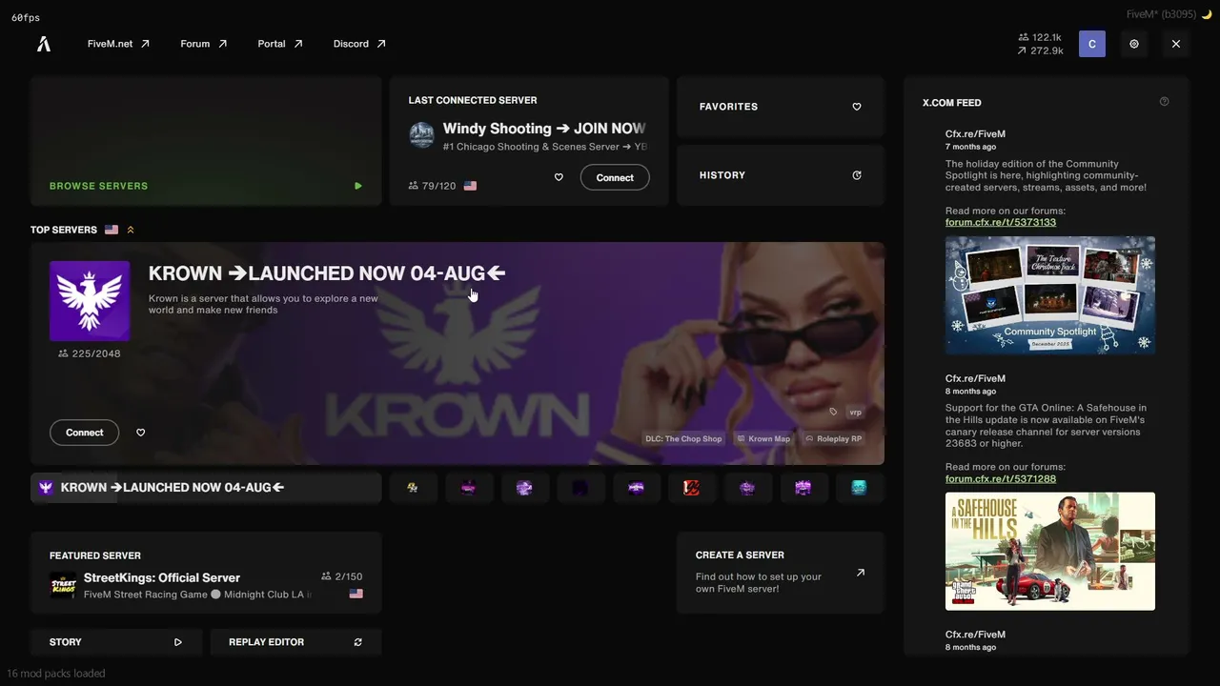This screenshot has width=1220, height=686.
Task: Select the red 99 server icon in strip
Action: 692,488
